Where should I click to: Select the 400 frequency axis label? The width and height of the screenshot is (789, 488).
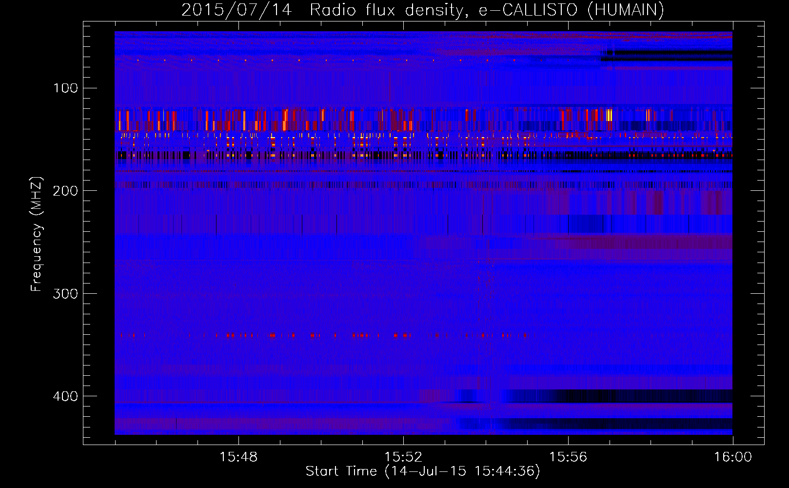(x=65, y=396)
